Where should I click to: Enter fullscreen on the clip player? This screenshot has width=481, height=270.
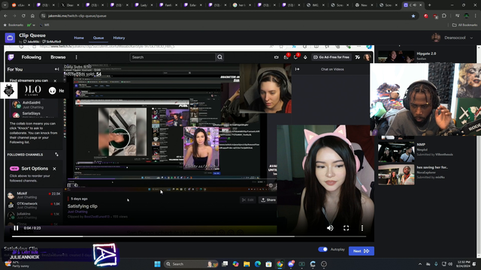[x=346, y=228]
